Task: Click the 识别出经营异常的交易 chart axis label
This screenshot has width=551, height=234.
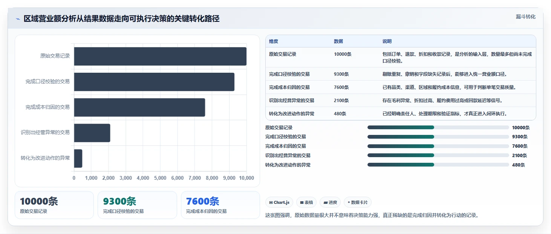Action: [x=45, y=133]
